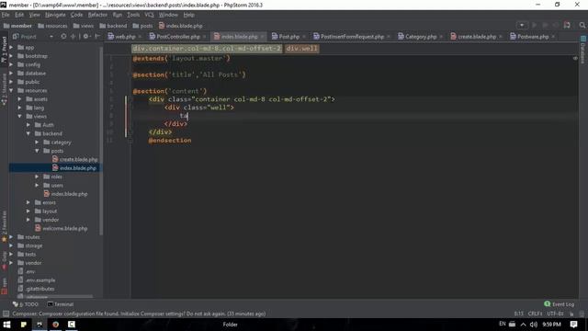Click the Debug button in toolbar
The image size is (588, 331).
(545, 25)
